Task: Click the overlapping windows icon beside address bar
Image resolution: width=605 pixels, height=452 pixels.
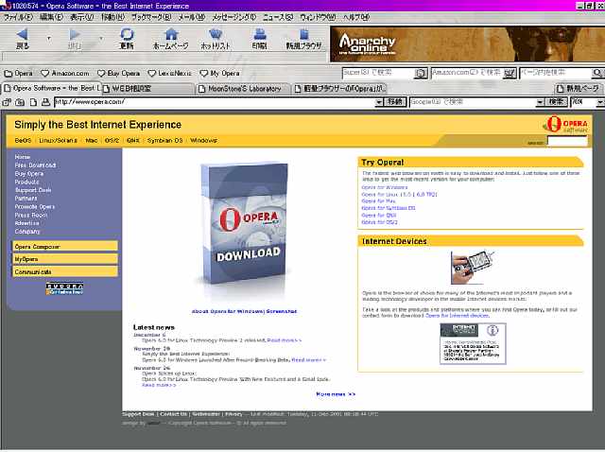Action: click(7, 102)
